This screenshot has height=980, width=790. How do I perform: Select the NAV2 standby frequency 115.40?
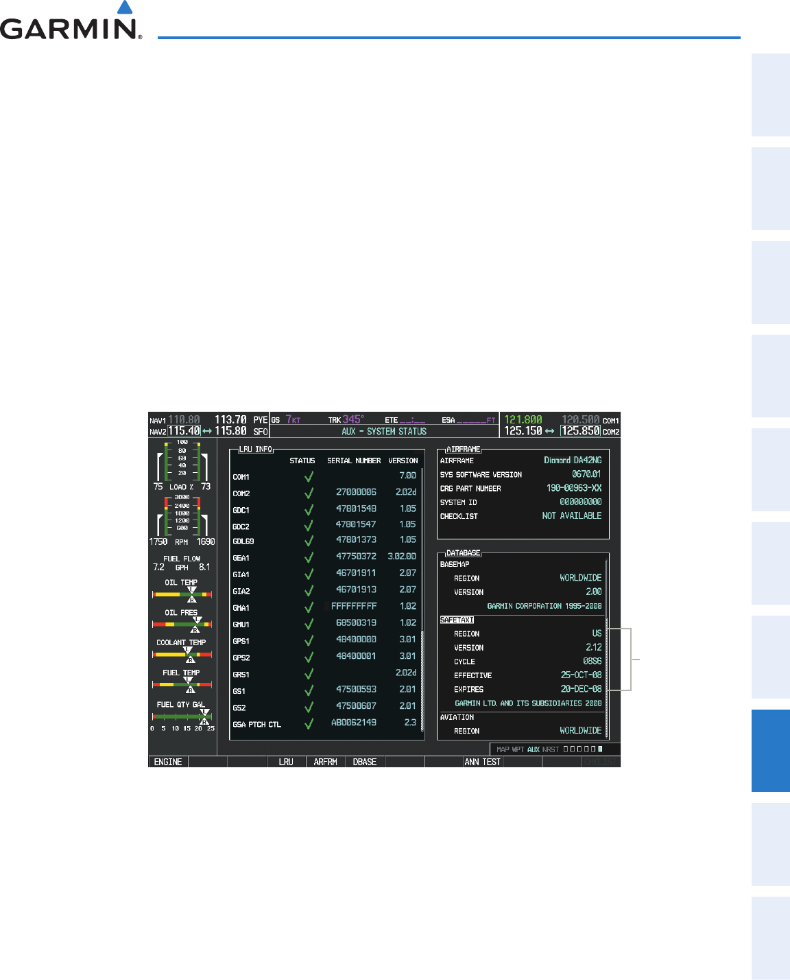pyautogui.click(x=184, y=431)
